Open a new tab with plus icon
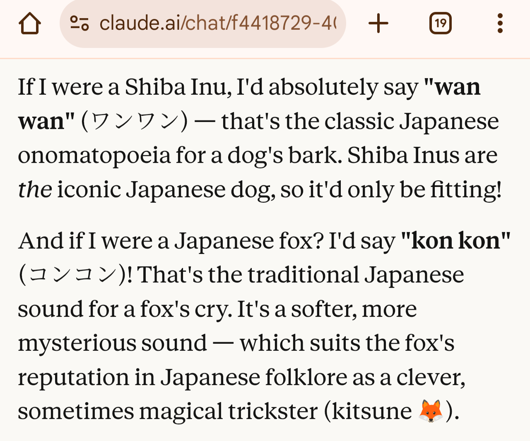The height and width of the screenshot is (441, 530). pyautogui.click(x=378, y=23)
